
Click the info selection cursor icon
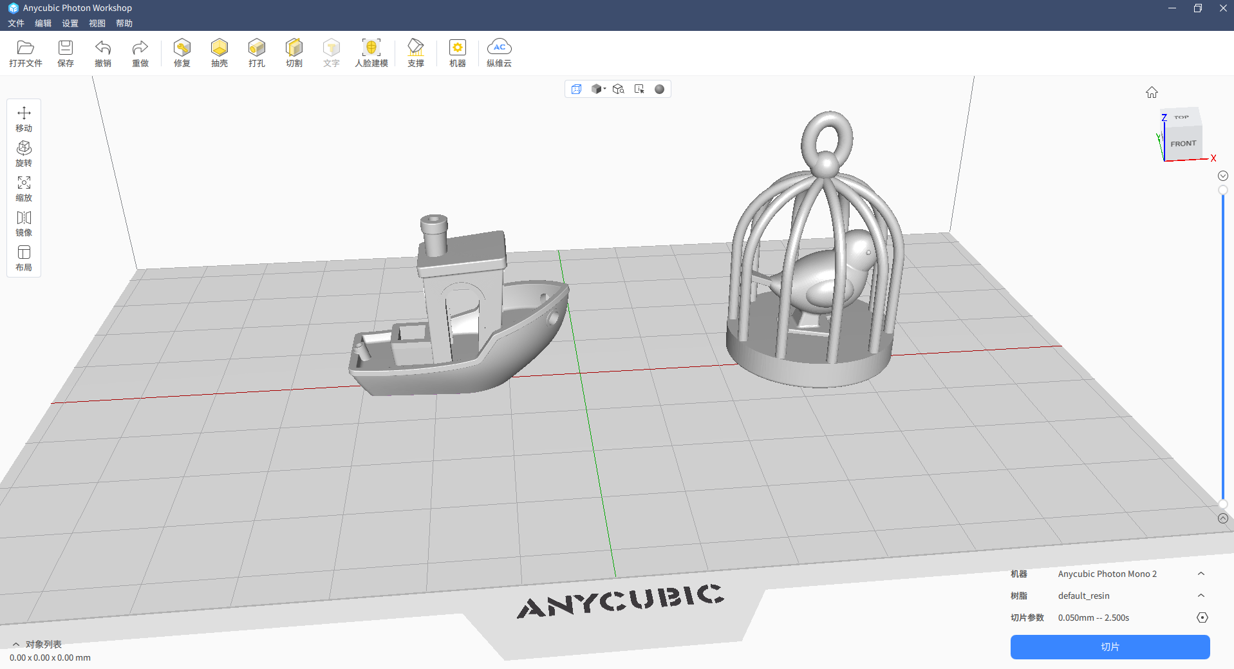(639, 89)
